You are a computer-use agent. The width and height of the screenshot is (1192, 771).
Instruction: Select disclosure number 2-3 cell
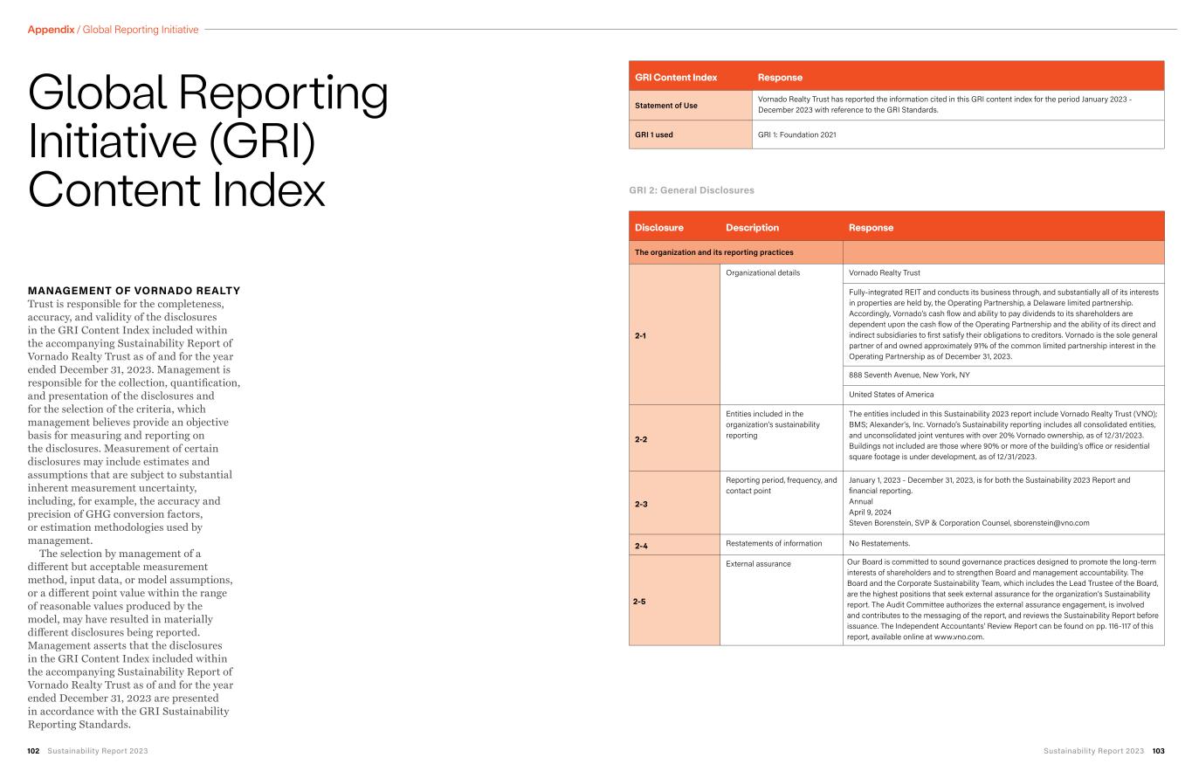641,504
